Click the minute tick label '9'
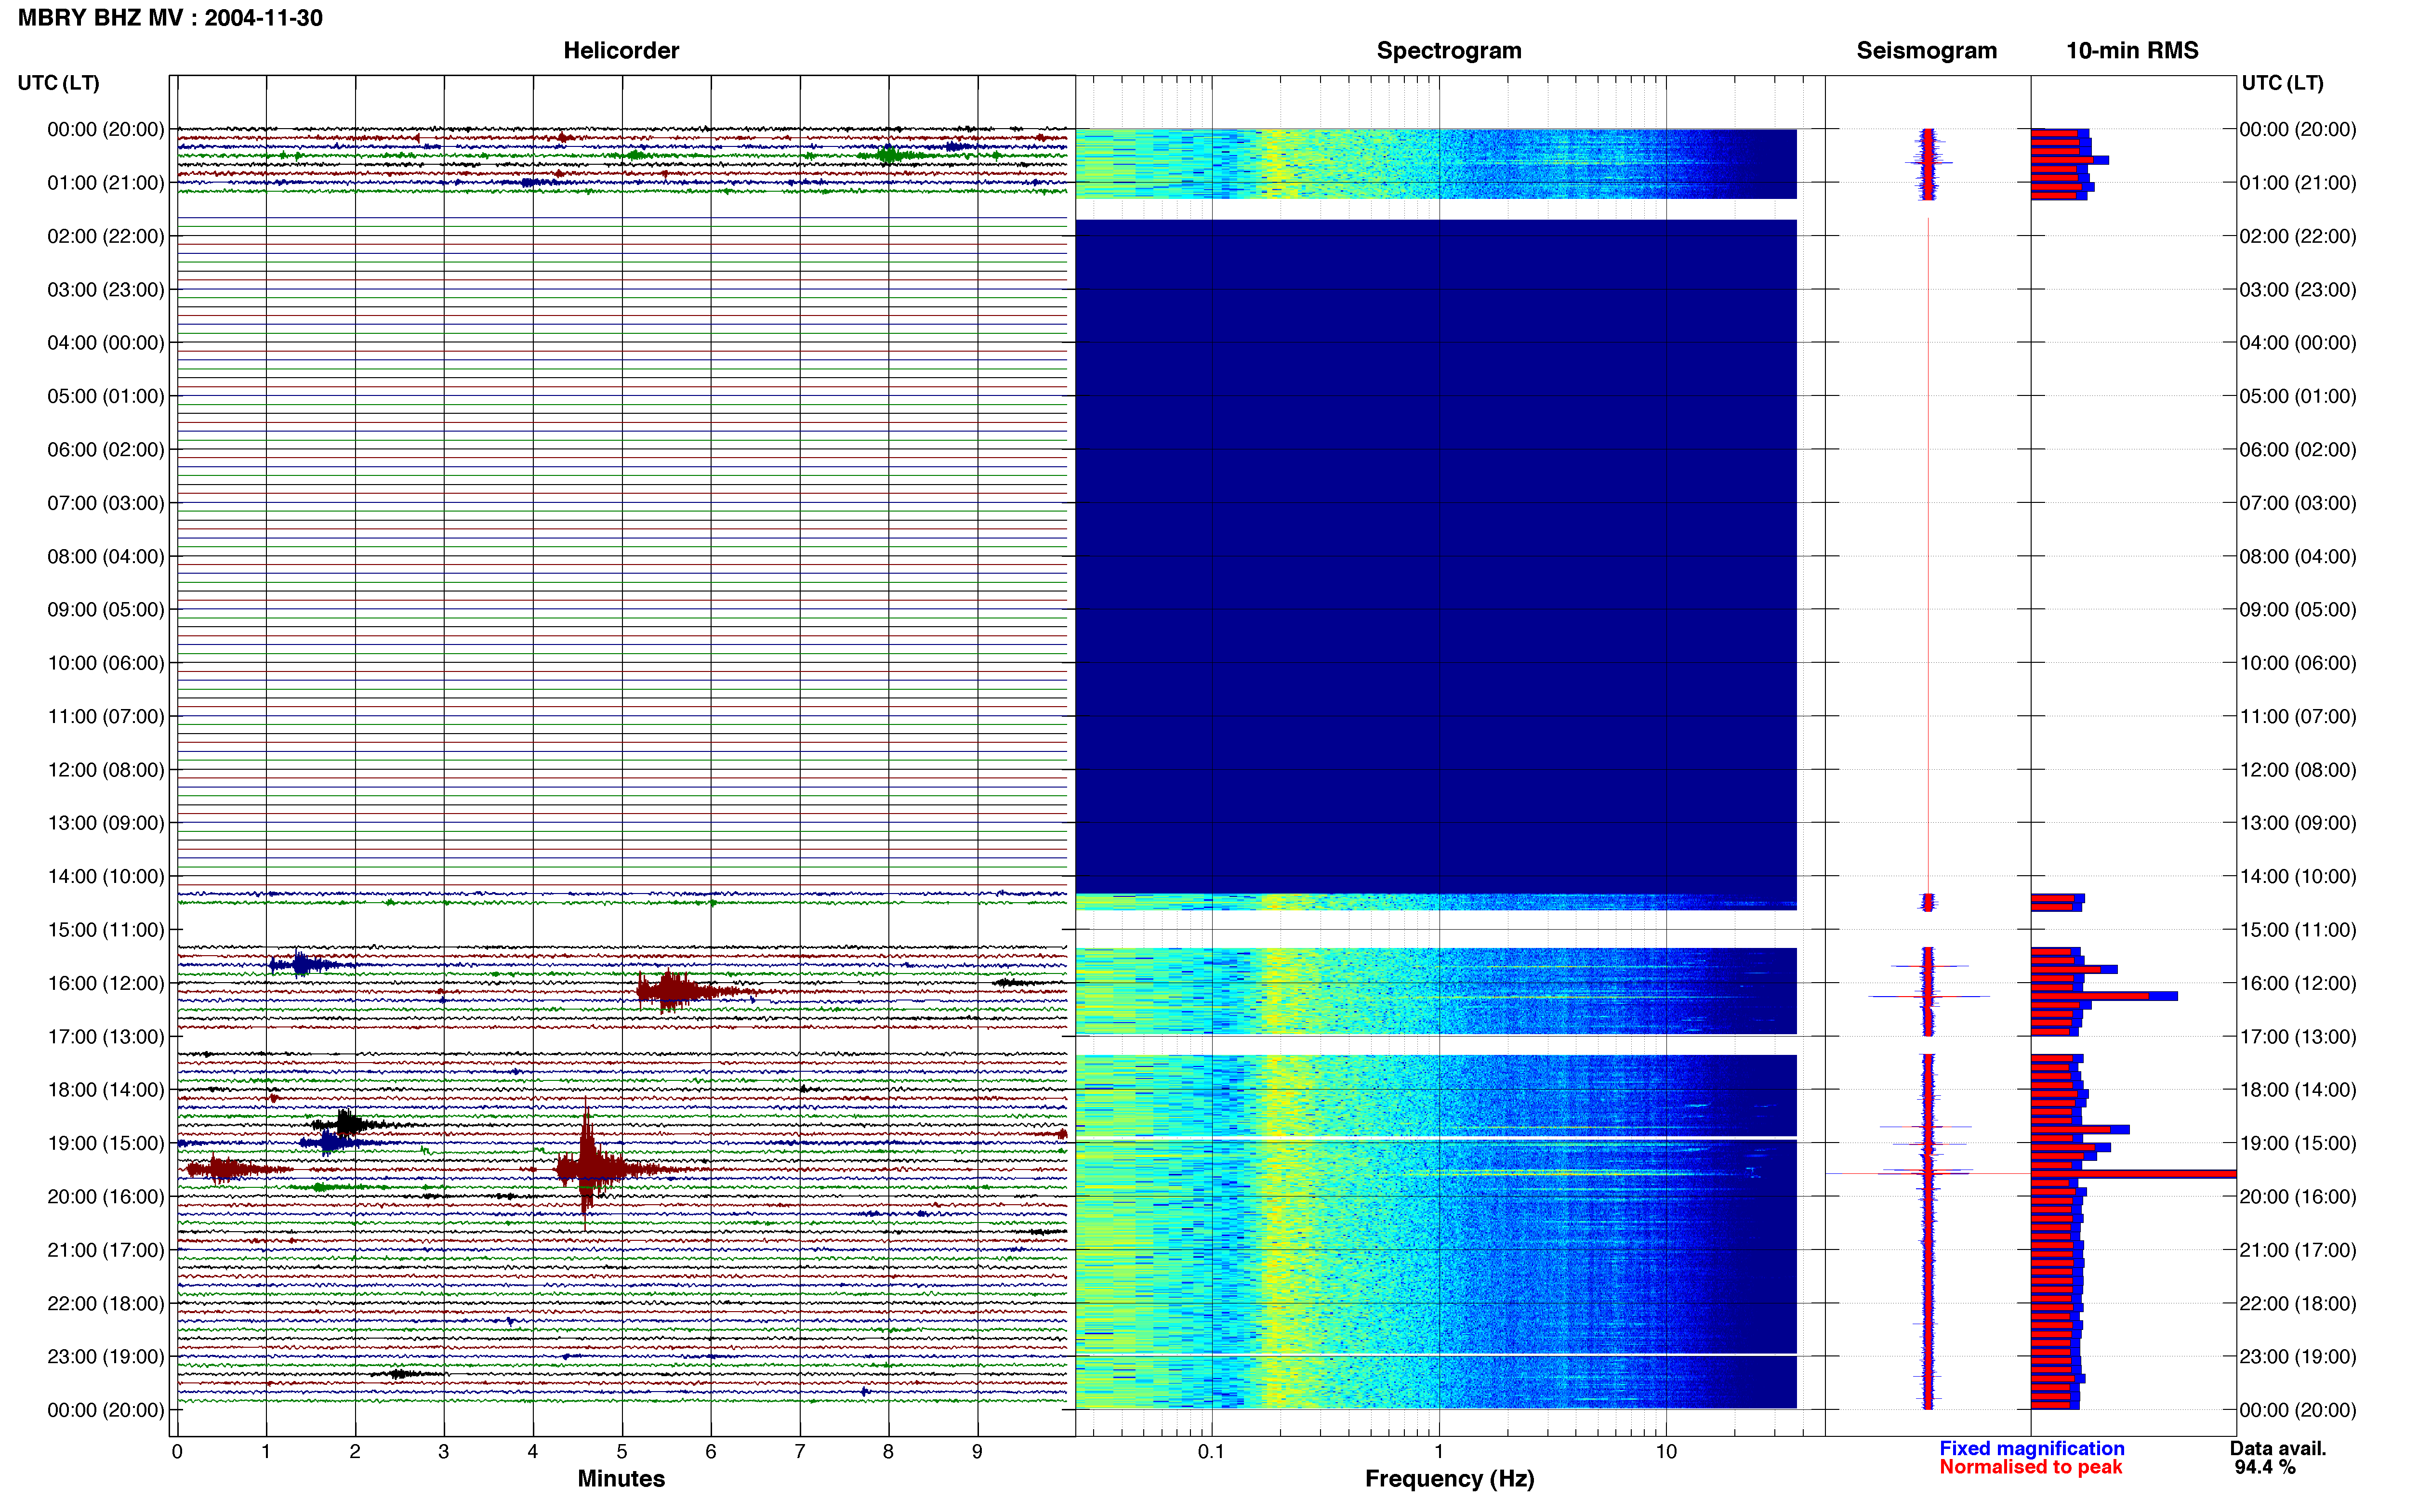Image resolution: width=2418 pixels, height=1512 pixels. click(977, 1451)
